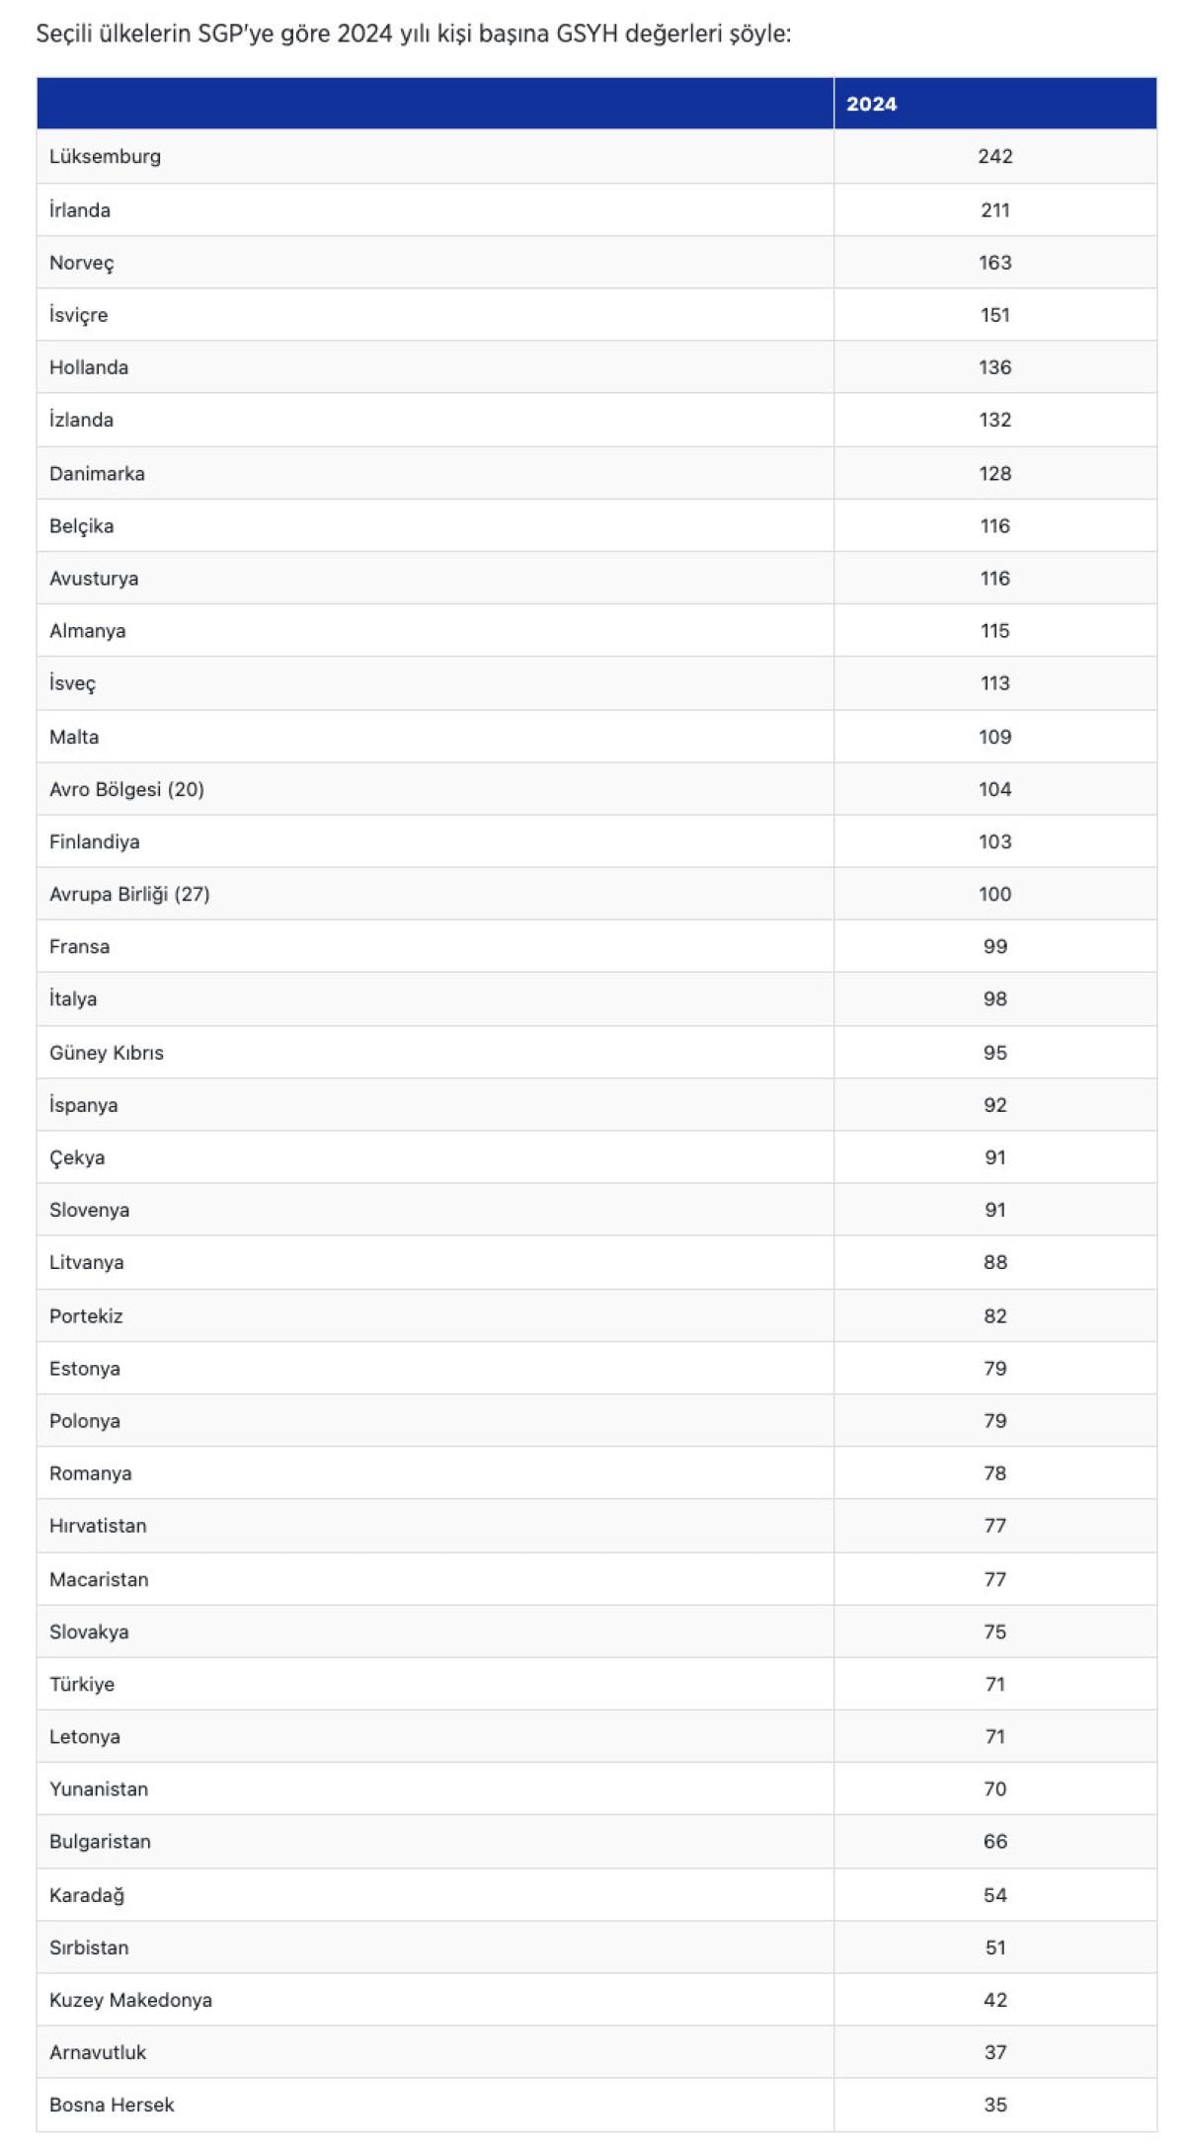The width and height of the screenshot is (1185, 2146).
Task: Click the Portekiz row label
Action: coord(86,1315)
